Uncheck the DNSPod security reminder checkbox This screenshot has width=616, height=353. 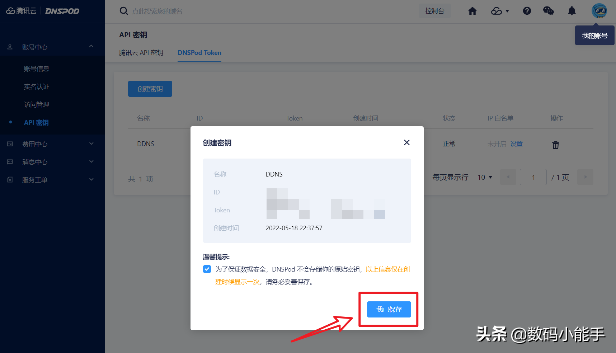(x=207, y=269)
